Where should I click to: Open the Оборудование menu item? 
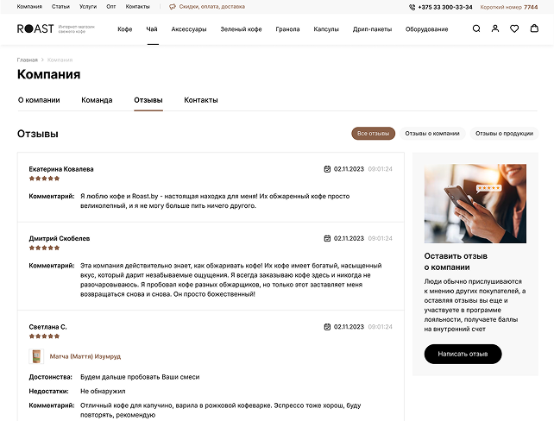pyautogui.click(x=426, y=29)
